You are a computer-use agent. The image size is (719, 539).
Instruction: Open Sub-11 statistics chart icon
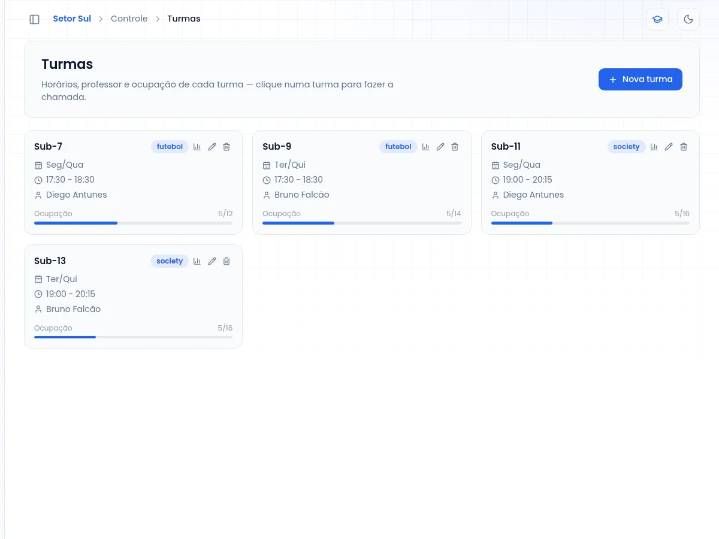pyautogui.click(x=654, y=147)
